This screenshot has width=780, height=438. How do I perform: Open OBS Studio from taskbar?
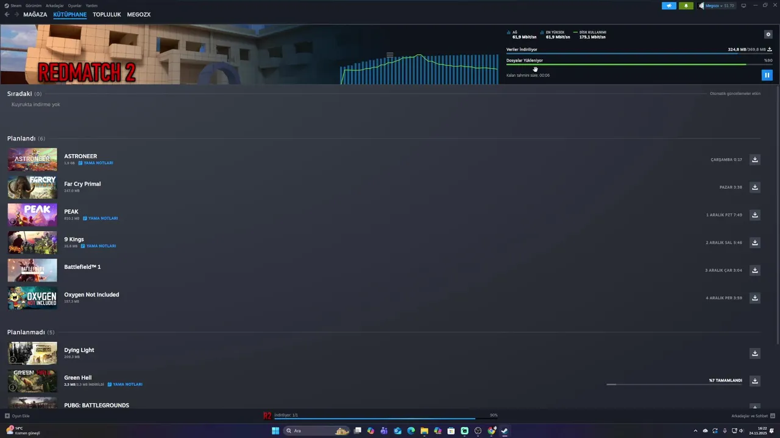(x=478, y=431)
